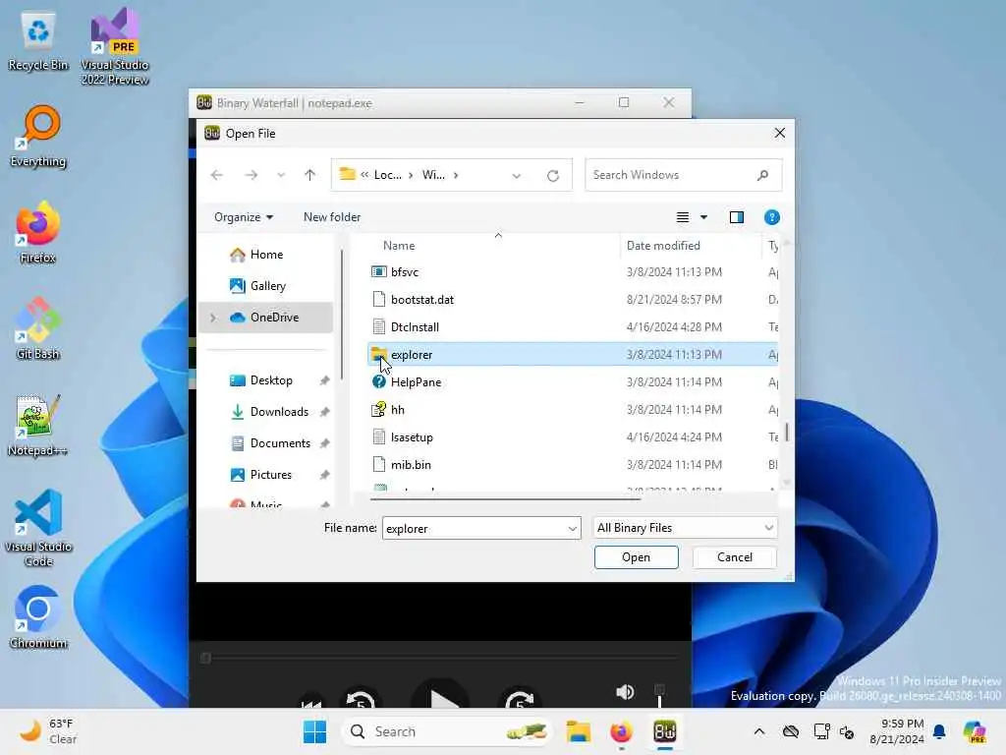
Task: Open dialog help via question mark icon
Action: pos(772,217)
